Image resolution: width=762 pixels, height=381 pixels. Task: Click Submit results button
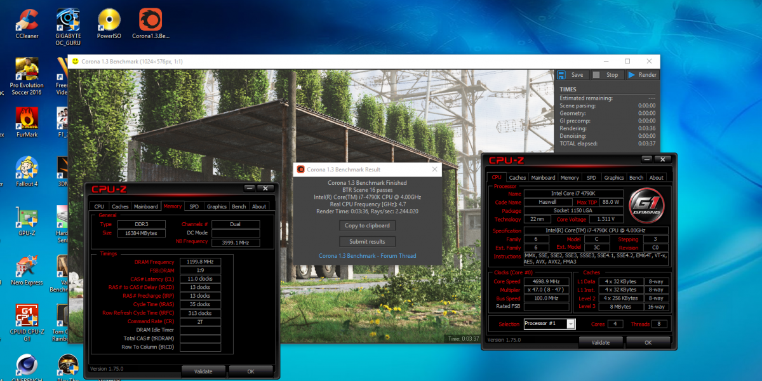click(x=368, y=241)
